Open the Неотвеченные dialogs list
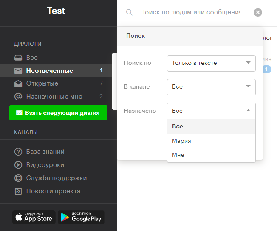 56,71
